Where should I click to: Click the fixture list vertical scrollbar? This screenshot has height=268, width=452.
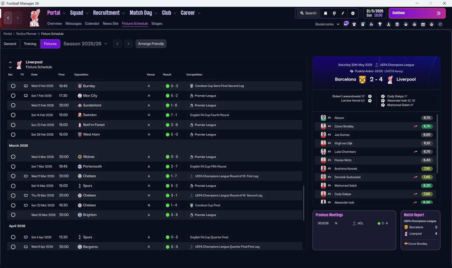tap(304, 203)
